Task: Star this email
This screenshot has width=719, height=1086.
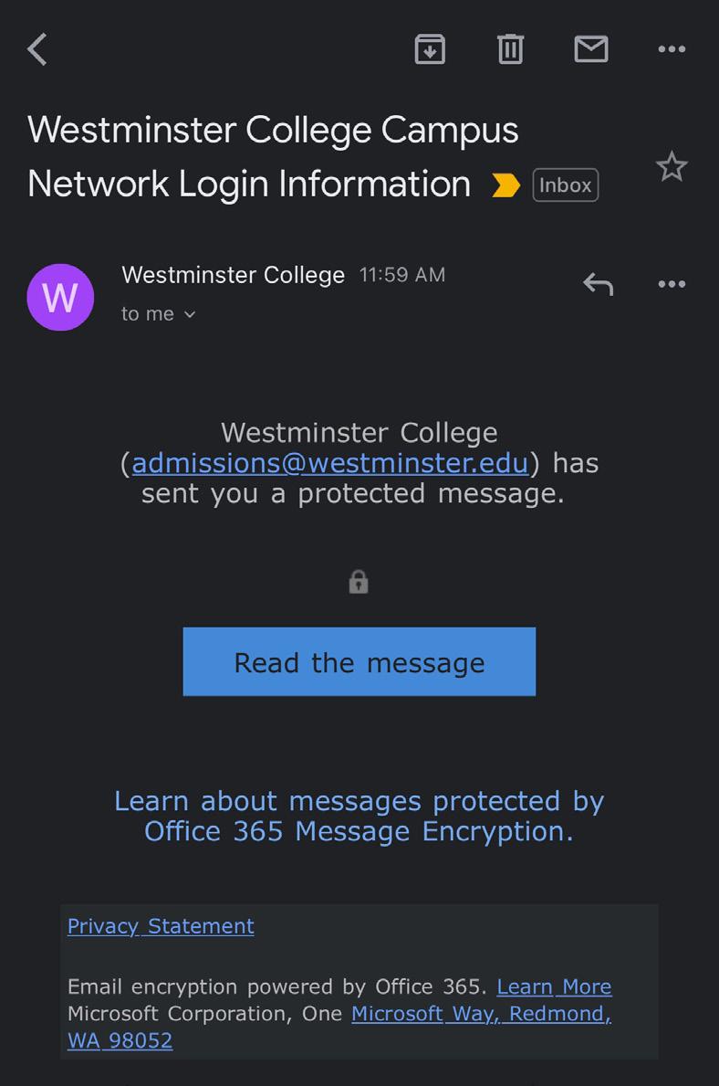Action: tap(672, 167)
